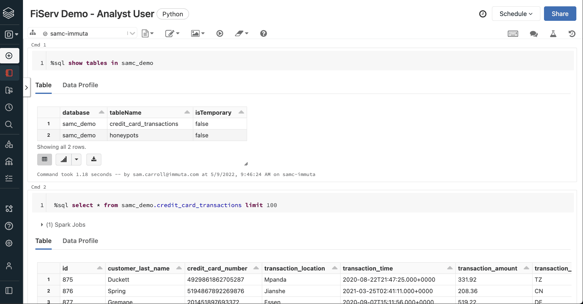The image size is (583, 304).
Task: Open the chart type dropdown caret
Action: [x=77, y=159]
